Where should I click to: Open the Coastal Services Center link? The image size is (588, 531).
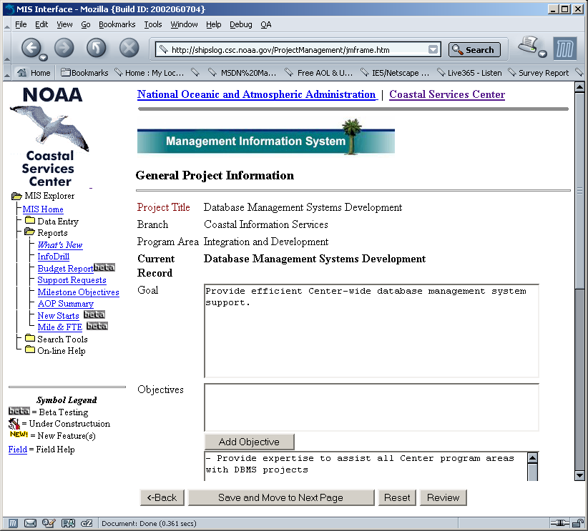[447, 94]
